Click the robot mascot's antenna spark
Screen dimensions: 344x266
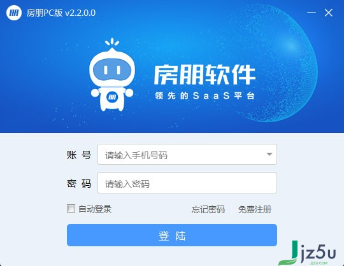(x=112, y=42)
